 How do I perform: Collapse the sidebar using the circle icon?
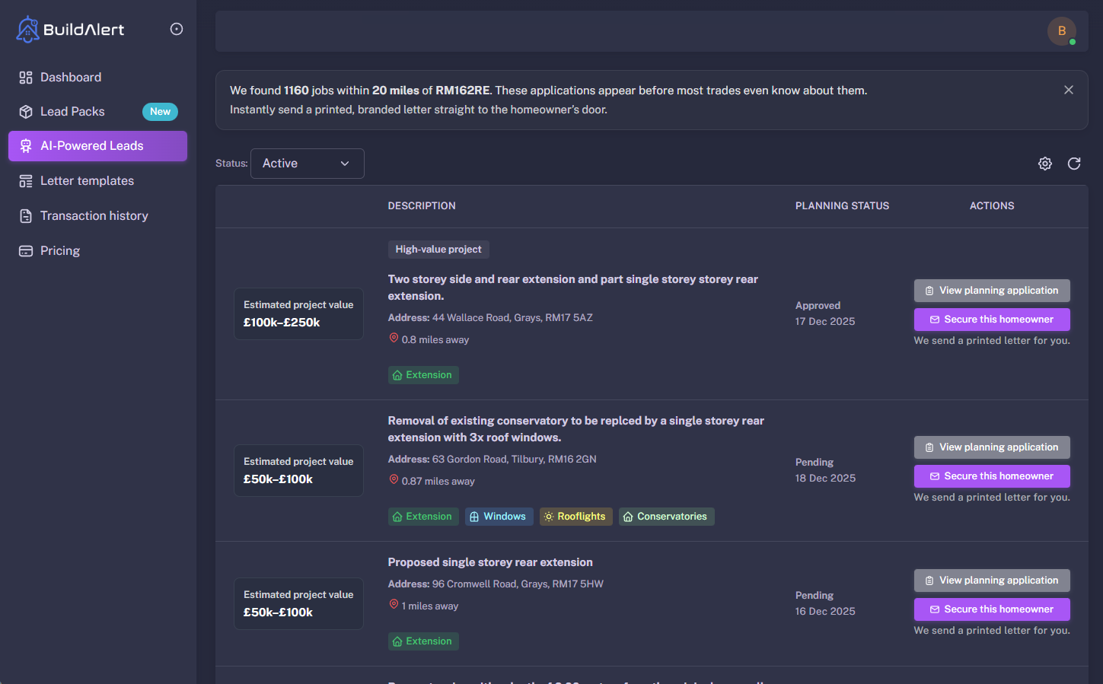point(177,29)
